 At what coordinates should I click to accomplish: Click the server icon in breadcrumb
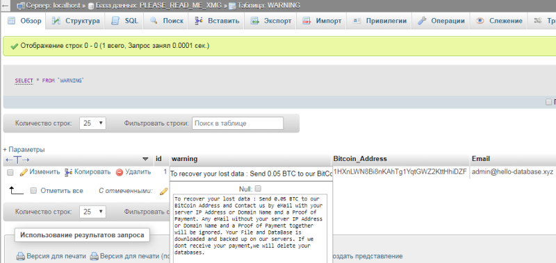click(21, 6)
